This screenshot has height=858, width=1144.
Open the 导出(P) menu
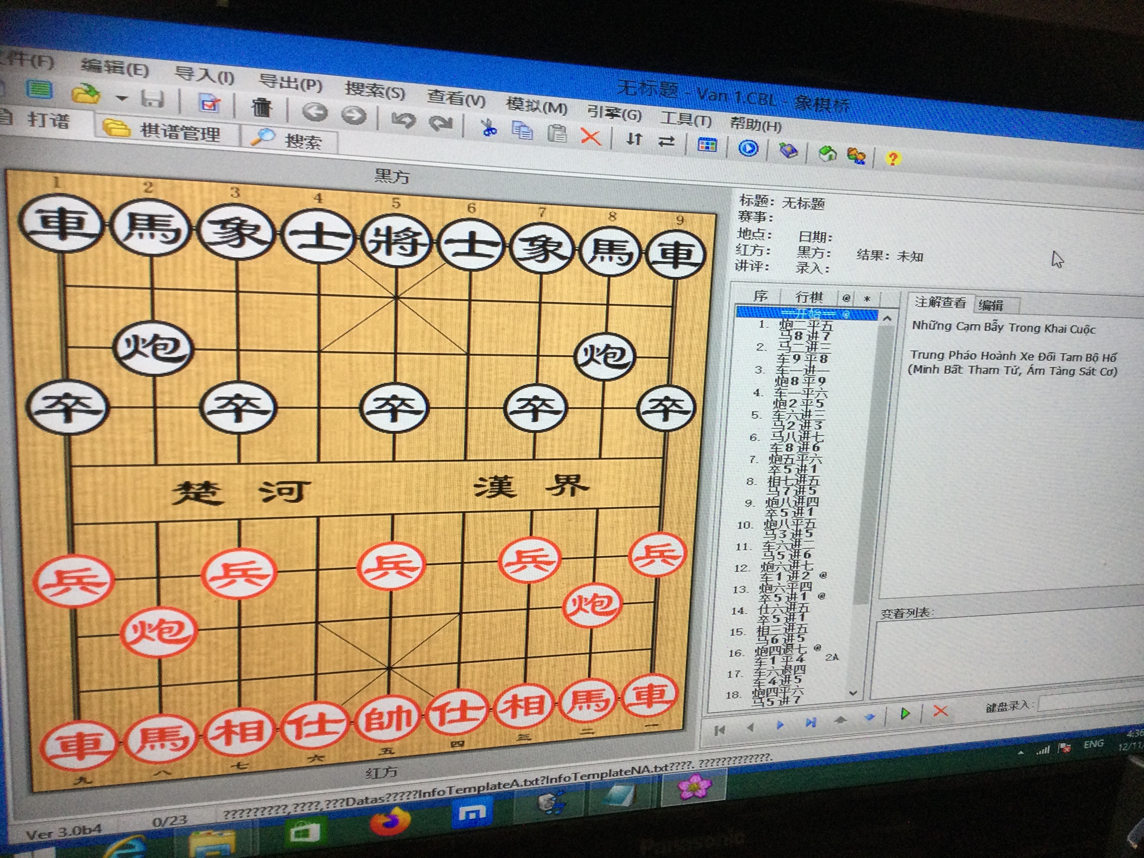pos(290,83)
